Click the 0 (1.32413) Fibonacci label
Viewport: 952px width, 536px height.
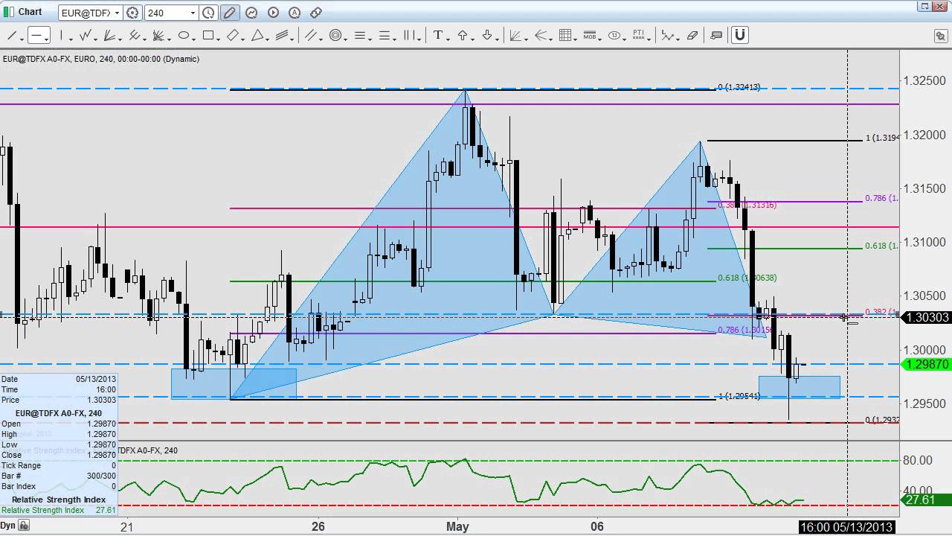pyautogui.click(x=739, y=87)
